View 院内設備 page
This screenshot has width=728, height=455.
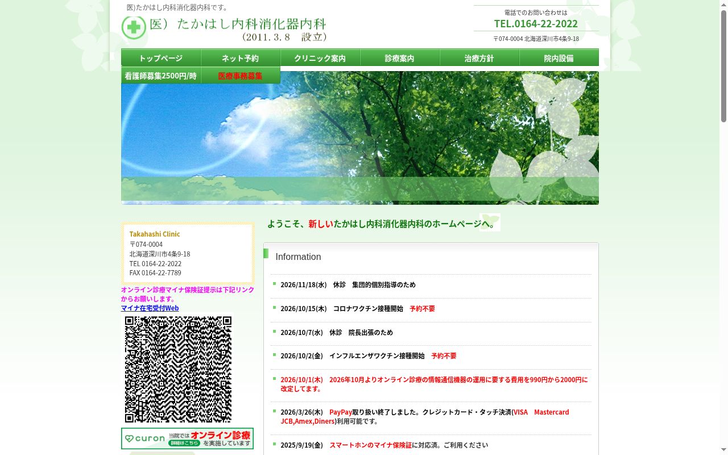pyautogui.click(x=559, y=58)
